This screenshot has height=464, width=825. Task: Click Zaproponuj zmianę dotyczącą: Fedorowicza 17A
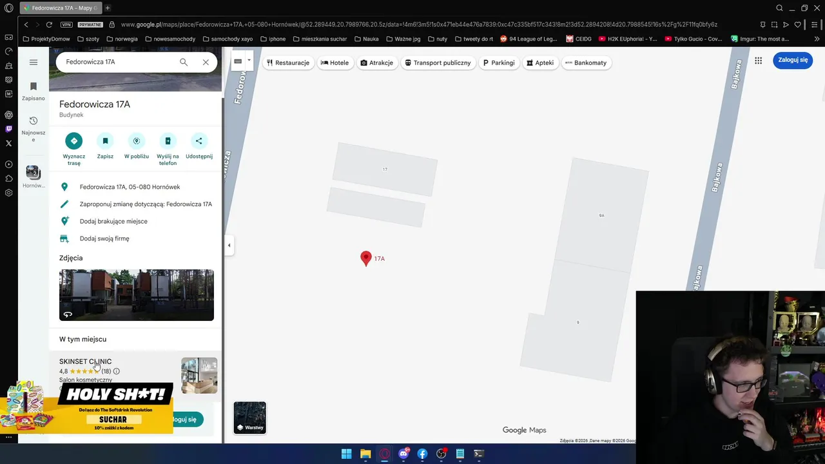[x=136, y=204]
